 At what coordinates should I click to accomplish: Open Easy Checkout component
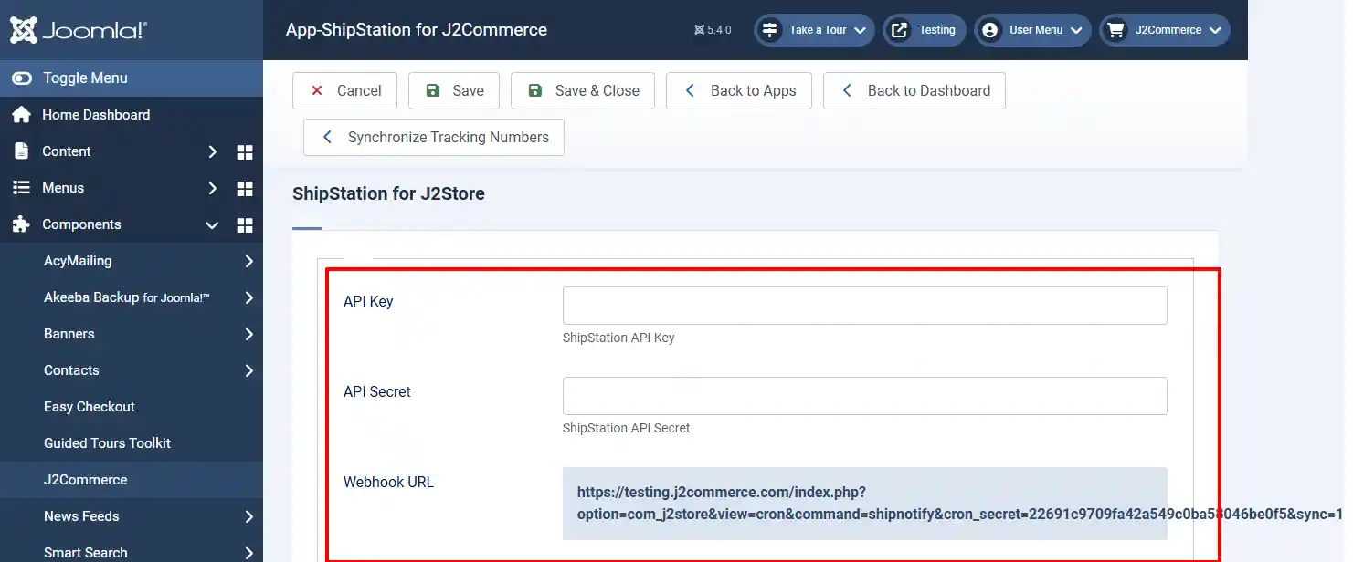(90, 407)
